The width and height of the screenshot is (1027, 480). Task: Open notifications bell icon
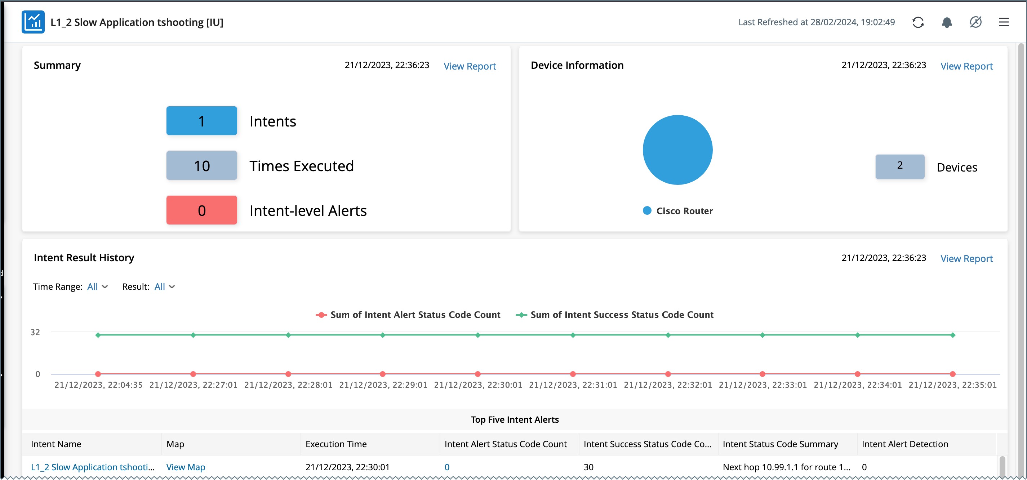[947, 22]
